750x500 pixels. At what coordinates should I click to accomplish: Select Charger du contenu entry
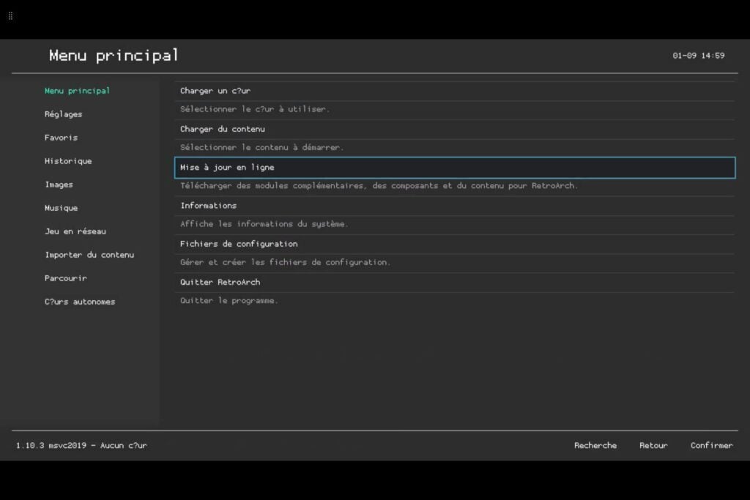[454, 129]
